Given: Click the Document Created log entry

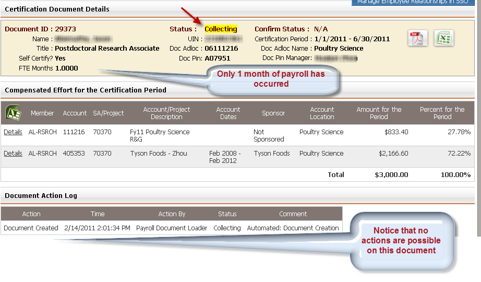Looking at the screenshot, I should coord(31,228).
